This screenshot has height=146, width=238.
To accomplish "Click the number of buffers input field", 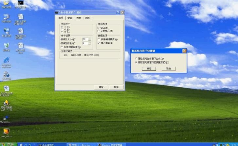I will 85,43.
